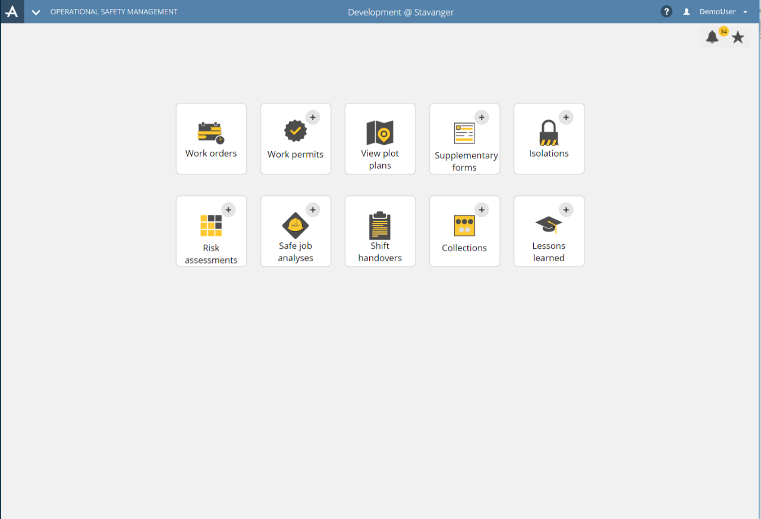
Task: Click the star favorites icon
Action: [738, 37]
